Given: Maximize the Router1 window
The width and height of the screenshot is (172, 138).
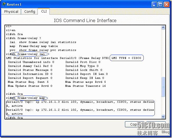Looking at the screenshot, I should point(160,5).
